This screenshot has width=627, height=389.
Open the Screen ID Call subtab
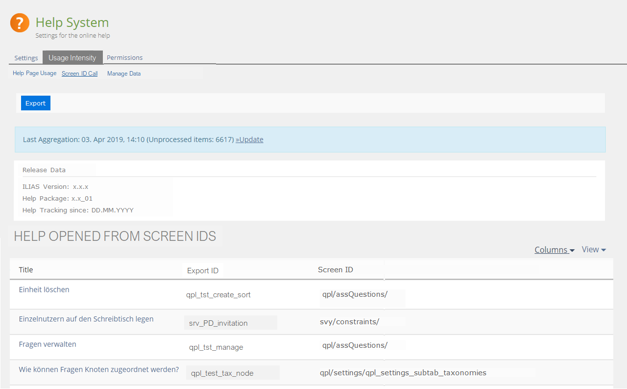click(x=79, y=74)
